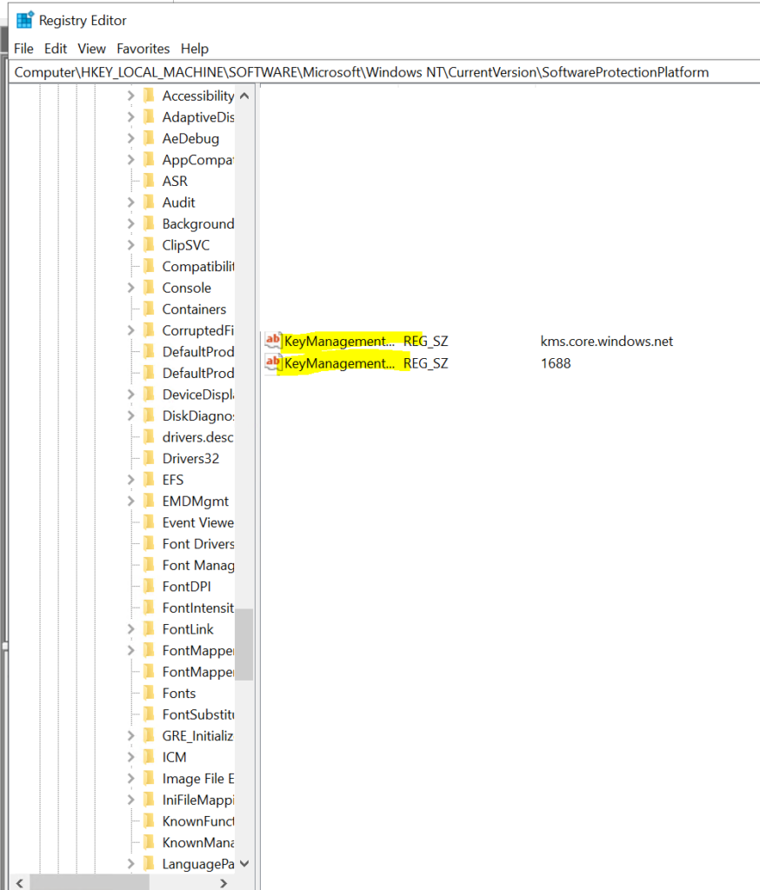
Task: Select the KeyManagement value with data kms.core.windows.net
Action: point(339,341)
